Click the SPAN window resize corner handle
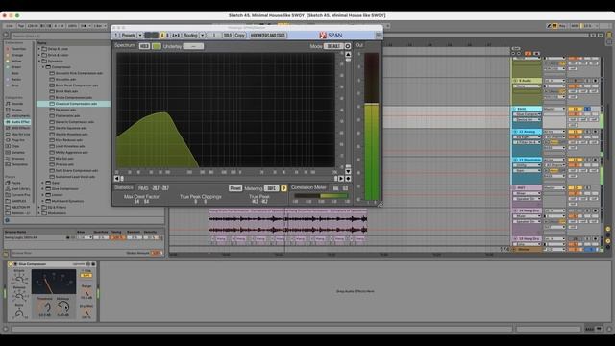This screenshot has width=615, height=346. click(381, 204)
